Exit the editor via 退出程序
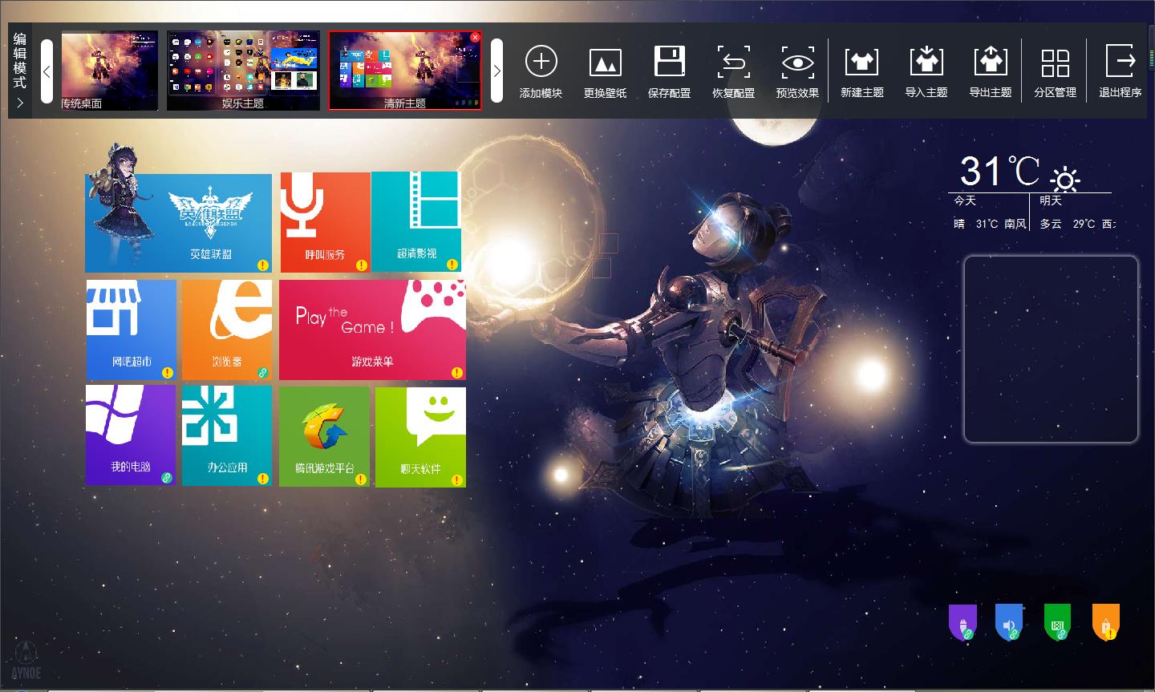Viewport: 1155px width, 692px height. pos(1121,60)
